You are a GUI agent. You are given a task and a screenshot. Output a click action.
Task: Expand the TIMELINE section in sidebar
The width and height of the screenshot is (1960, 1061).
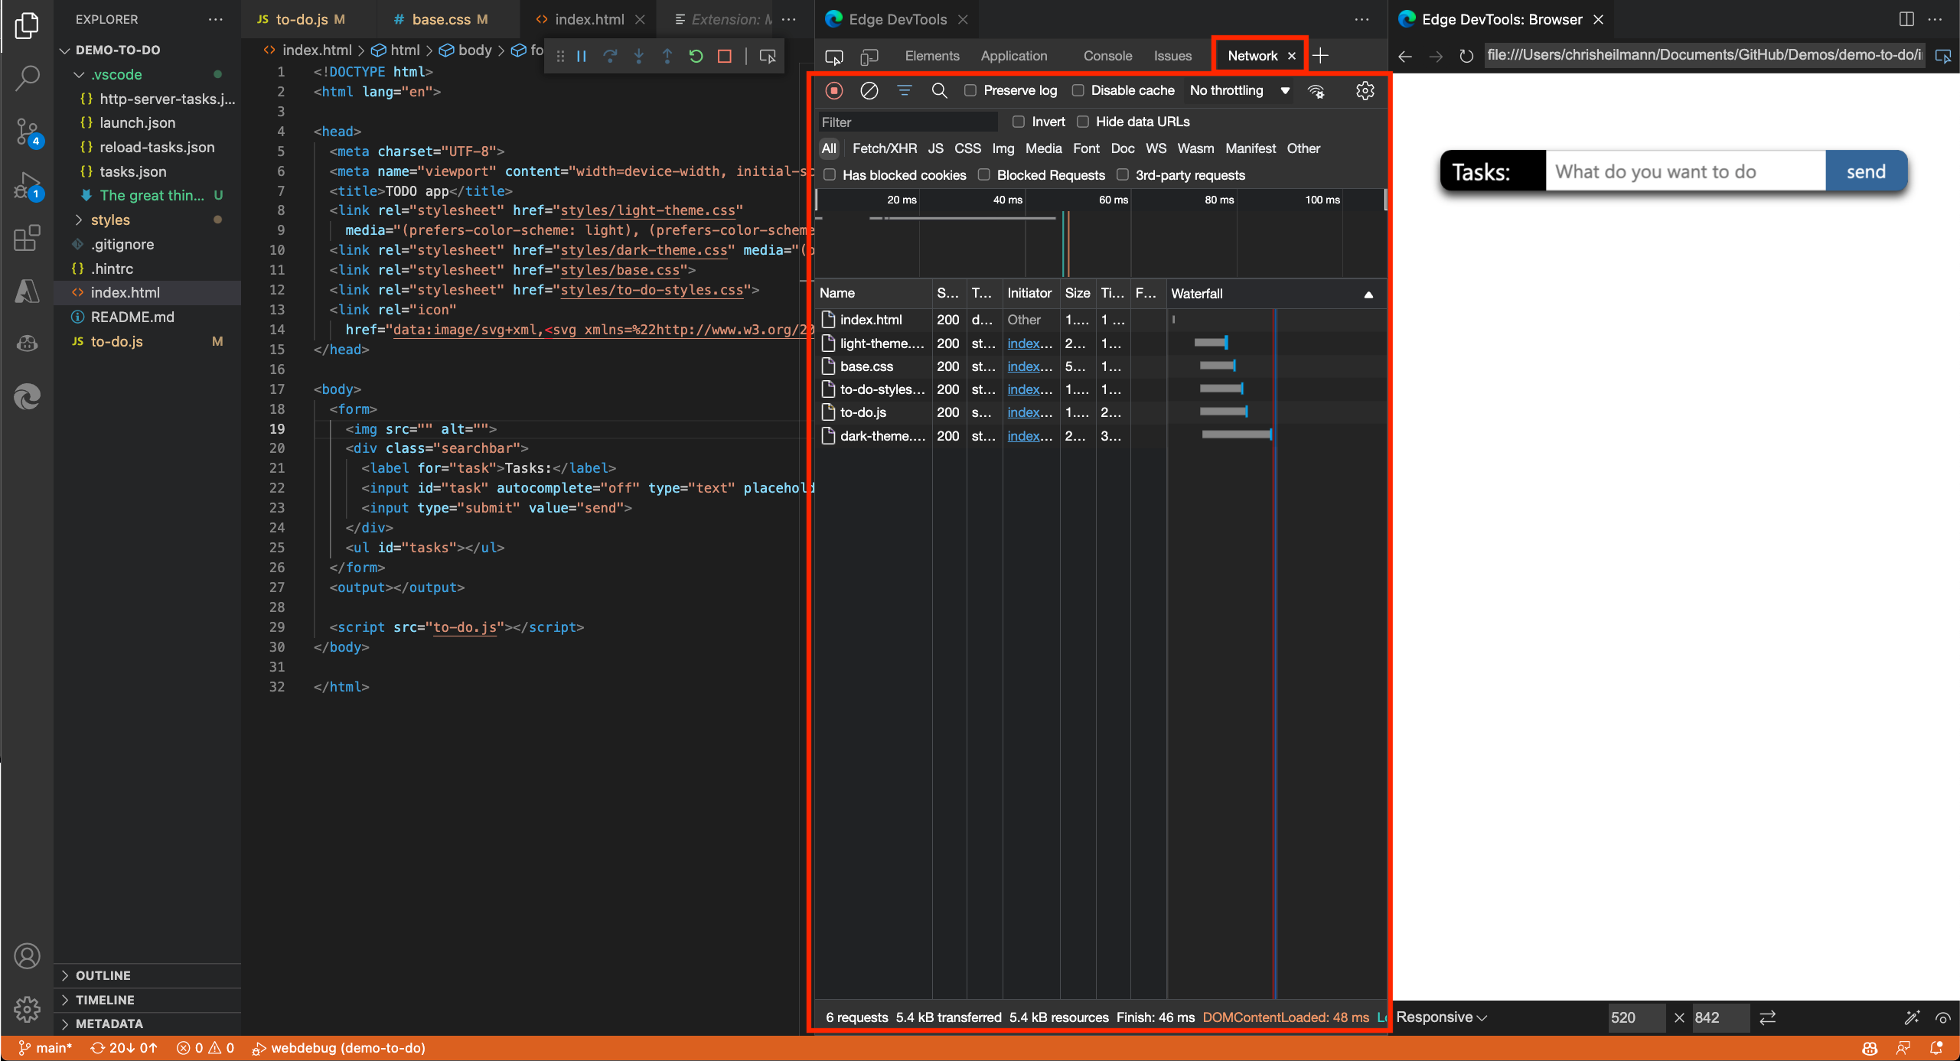(x=105, y=1000)
